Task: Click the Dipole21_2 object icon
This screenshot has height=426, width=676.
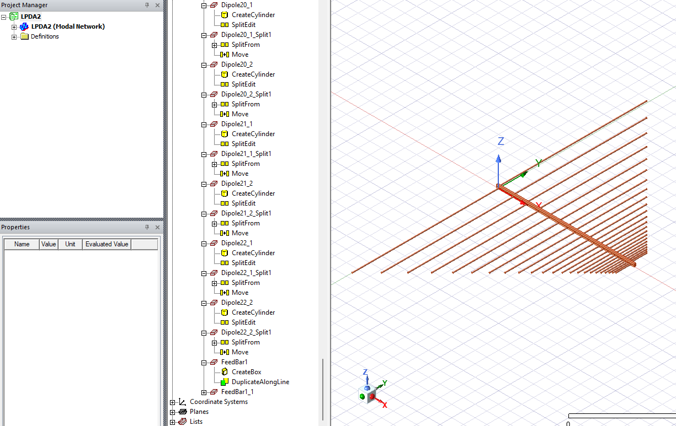Action: click(214, 184)
